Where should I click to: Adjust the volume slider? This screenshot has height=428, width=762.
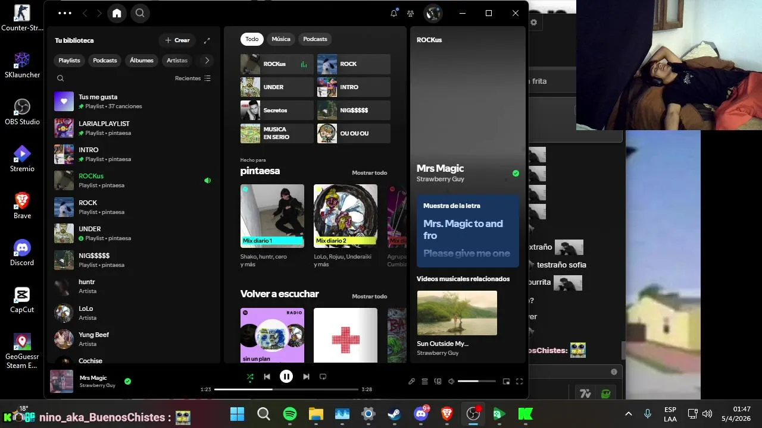477,381
